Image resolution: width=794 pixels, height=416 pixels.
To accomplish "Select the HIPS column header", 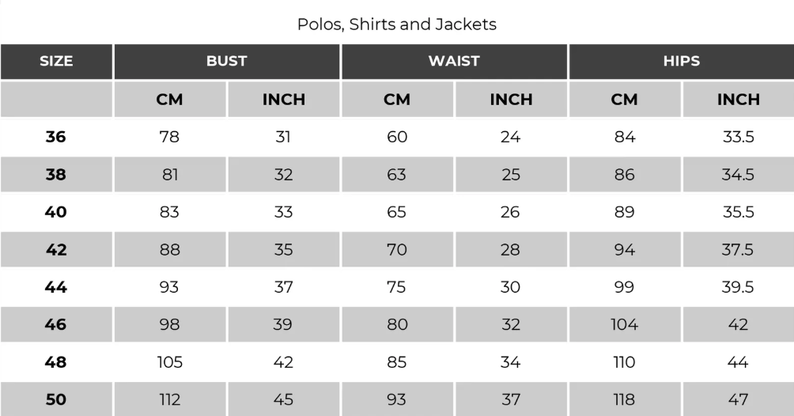I will click(x=681, y=62).
